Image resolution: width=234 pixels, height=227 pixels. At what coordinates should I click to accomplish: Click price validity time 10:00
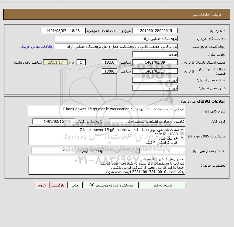click(x=109, y=71)
